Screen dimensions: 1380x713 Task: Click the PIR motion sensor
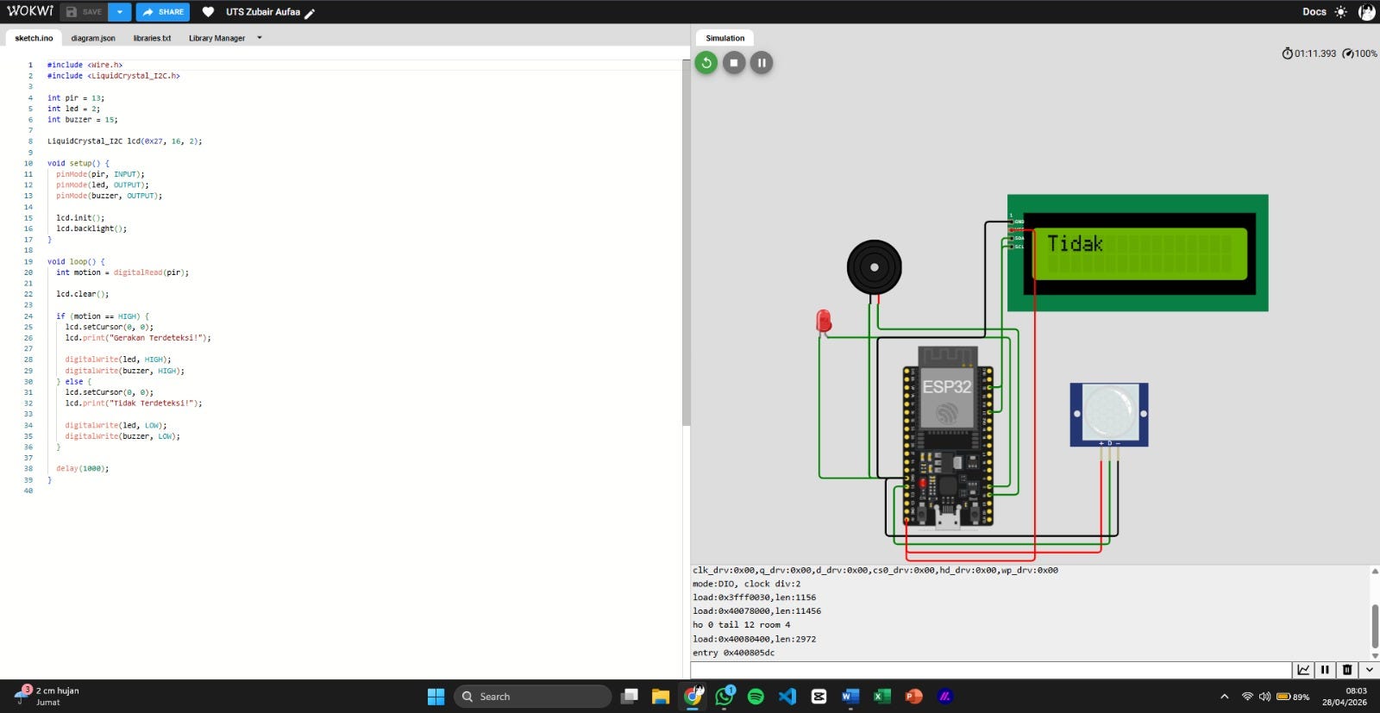pyautogui.click(x=1109, y=414)
